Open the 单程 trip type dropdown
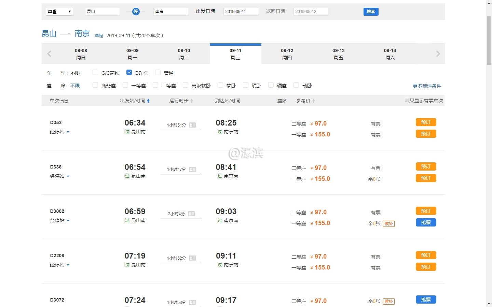This screenshot has height=307, width=492. 59,12
